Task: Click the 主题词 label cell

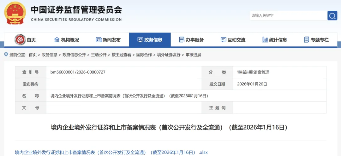Action: (x=217, y=107)
